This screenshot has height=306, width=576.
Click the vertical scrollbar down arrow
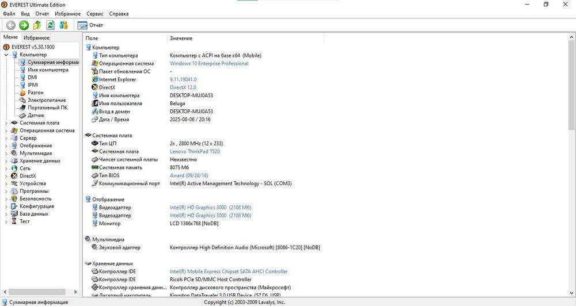click(571, 293)
